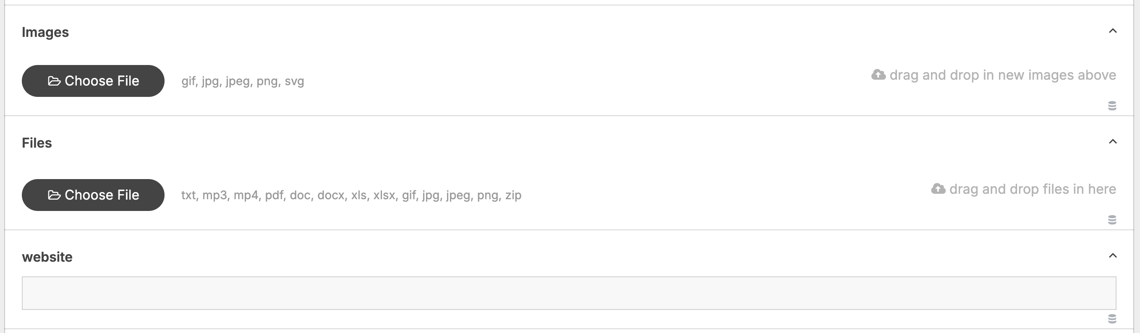Viewport: 1140px width, 333px height.
Task: Click the Files section heading
Action: [x=37, y=143]
